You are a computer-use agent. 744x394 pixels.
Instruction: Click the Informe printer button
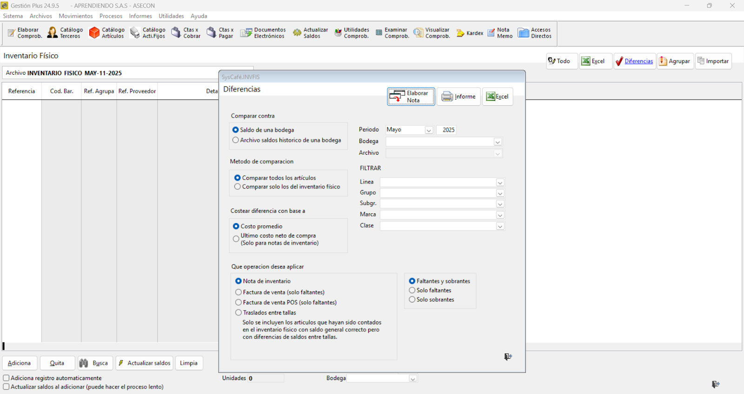(x=458, y=97)
